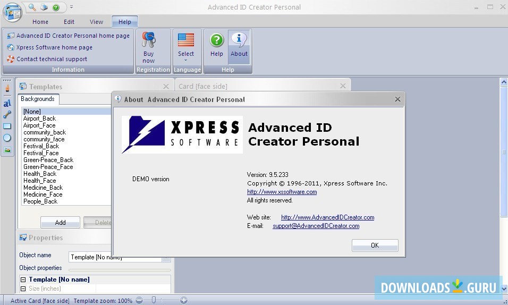The width and height of the screenshot is (508, 305).
Task: Select the rectangle tool in left toolbar
Action: click(7, 126)
